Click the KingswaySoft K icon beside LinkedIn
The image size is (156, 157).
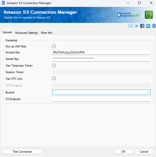(154, 26)
